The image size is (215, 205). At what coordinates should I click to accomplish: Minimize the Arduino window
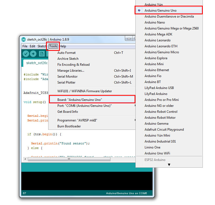point(129,39)
